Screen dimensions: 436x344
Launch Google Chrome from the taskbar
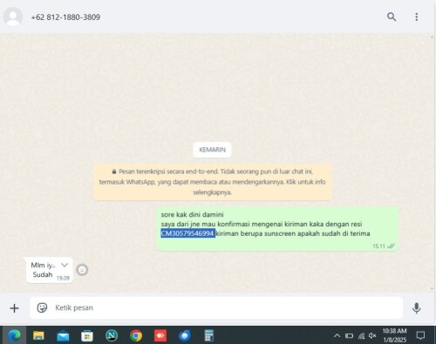(x=136, y=336)
